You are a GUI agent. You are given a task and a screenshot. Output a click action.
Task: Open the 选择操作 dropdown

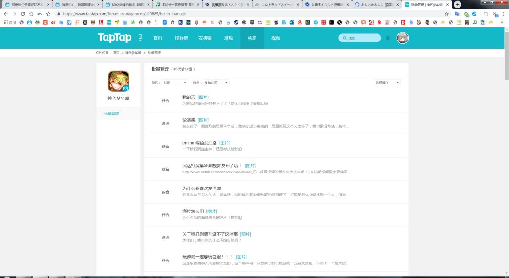click(x=387, y=83)
